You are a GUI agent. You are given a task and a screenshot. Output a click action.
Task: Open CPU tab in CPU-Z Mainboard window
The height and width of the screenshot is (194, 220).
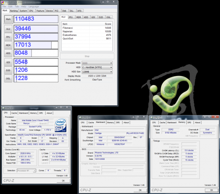83,122
